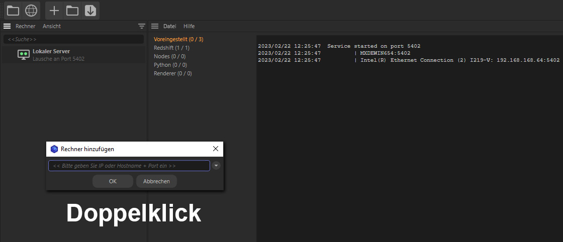Open the Ansicht menu
This screenshot has width=563, height=242.
point(51,26)
